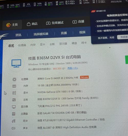The width and height of the screenshot is (128, 136).
Task: Switch to the 硬盘 tab
Action: point(74,43)
